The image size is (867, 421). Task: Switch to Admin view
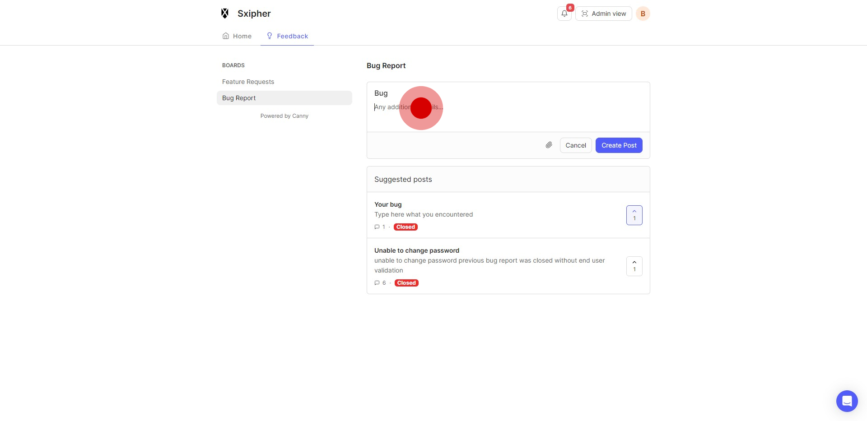pos(603,14)
